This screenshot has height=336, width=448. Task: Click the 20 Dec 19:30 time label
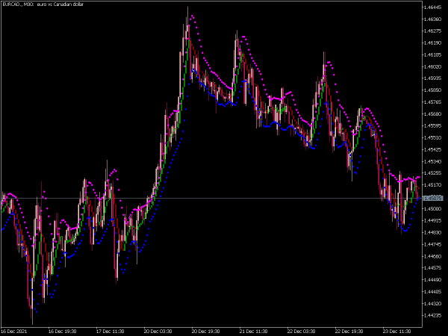coord(208,330)
